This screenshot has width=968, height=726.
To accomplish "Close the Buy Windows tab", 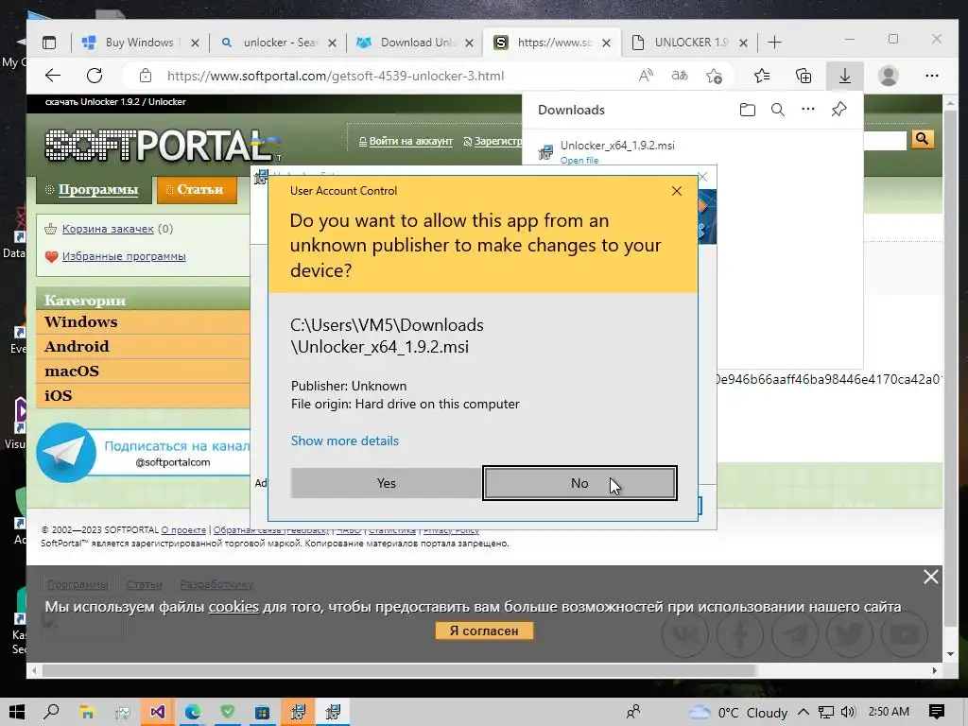I will point(195,43).
